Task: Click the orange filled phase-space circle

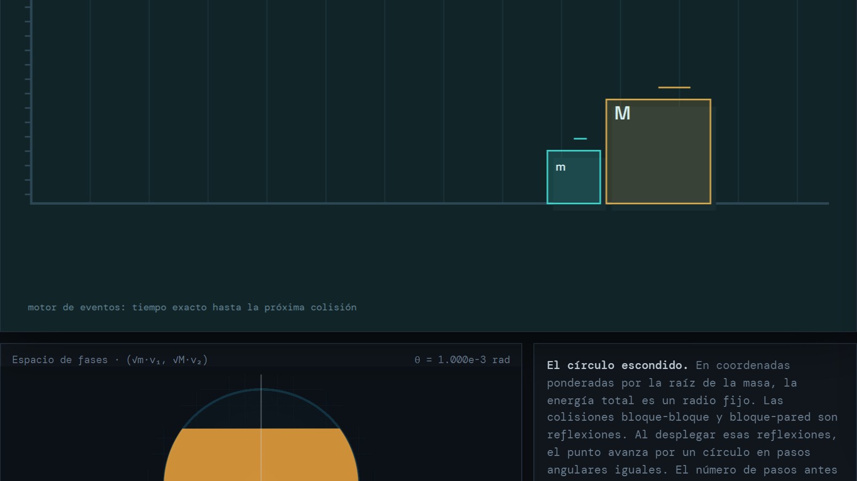Action: tap(261, 454)
